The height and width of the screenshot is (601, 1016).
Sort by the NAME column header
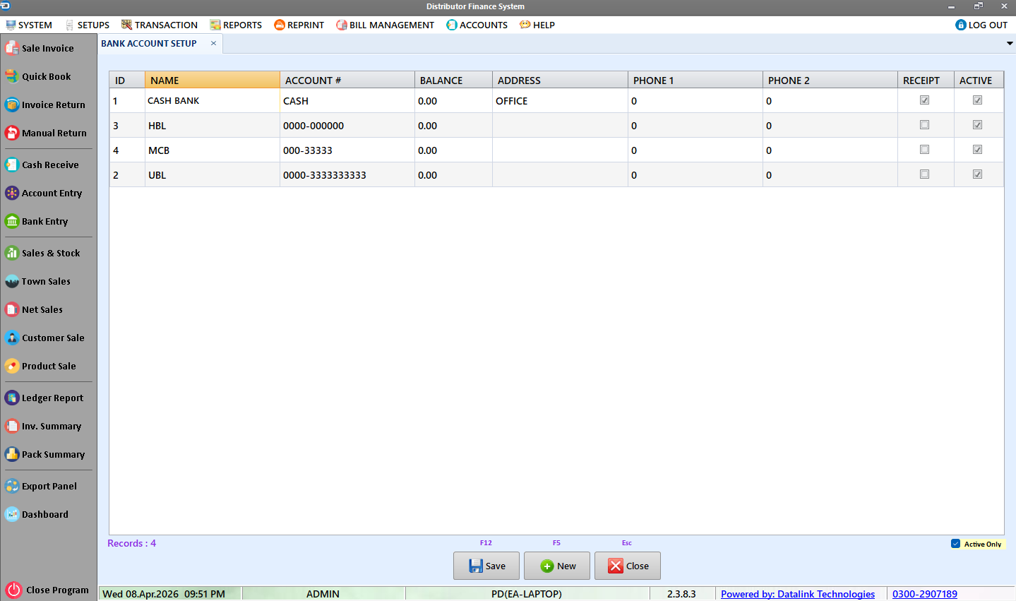tap(213, 80)
